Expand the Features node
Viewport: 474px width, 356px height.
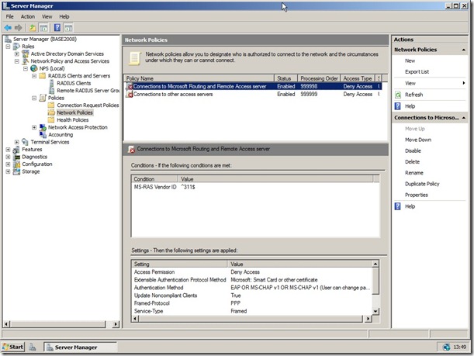(x=8, y=150)
